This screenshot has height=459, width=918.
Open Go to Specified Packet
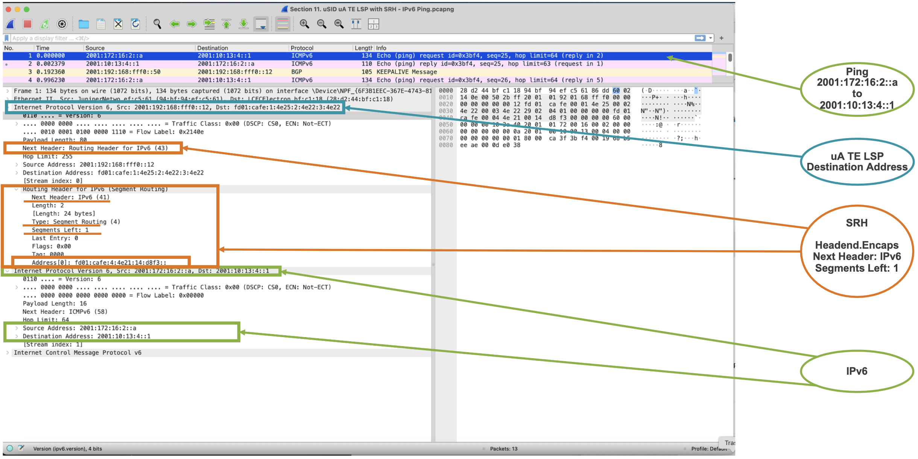coord(209,24)
